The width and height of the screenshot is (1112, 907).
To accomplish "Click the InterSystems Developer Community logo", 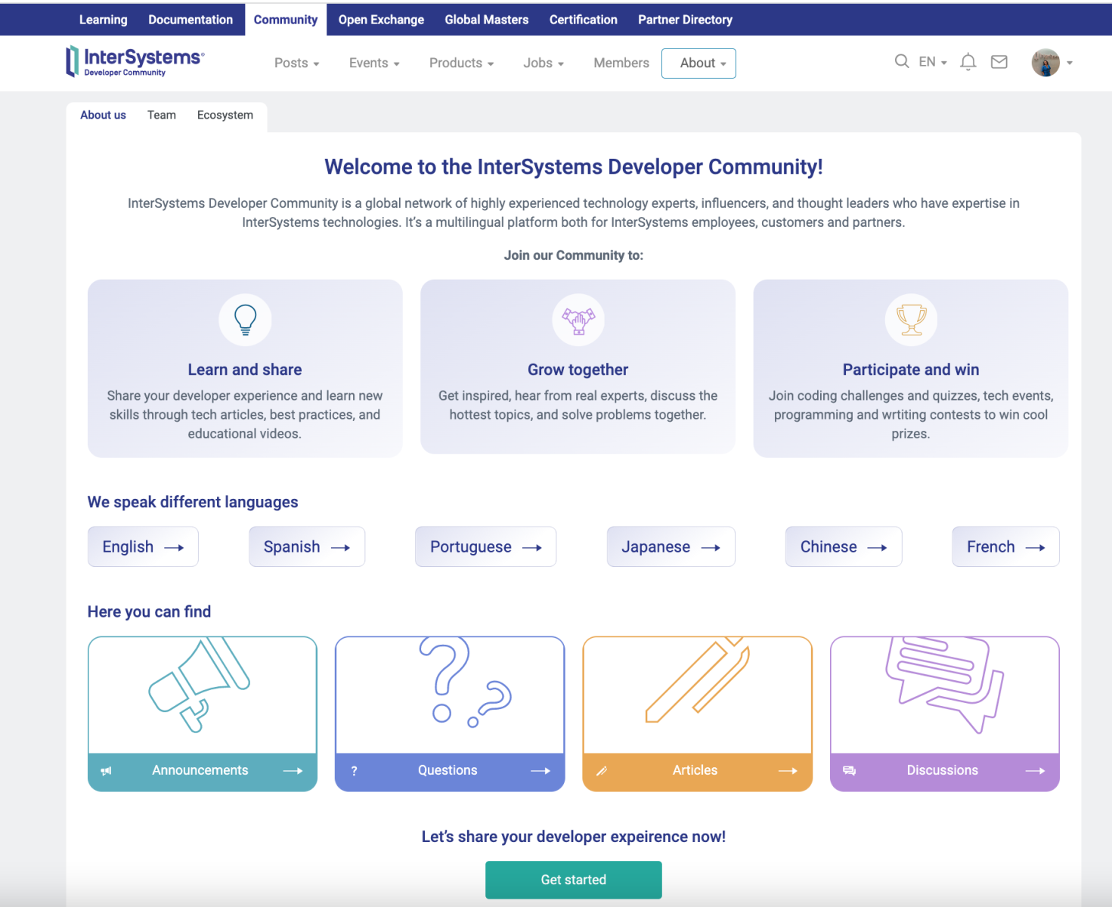I will pos(135,62).
